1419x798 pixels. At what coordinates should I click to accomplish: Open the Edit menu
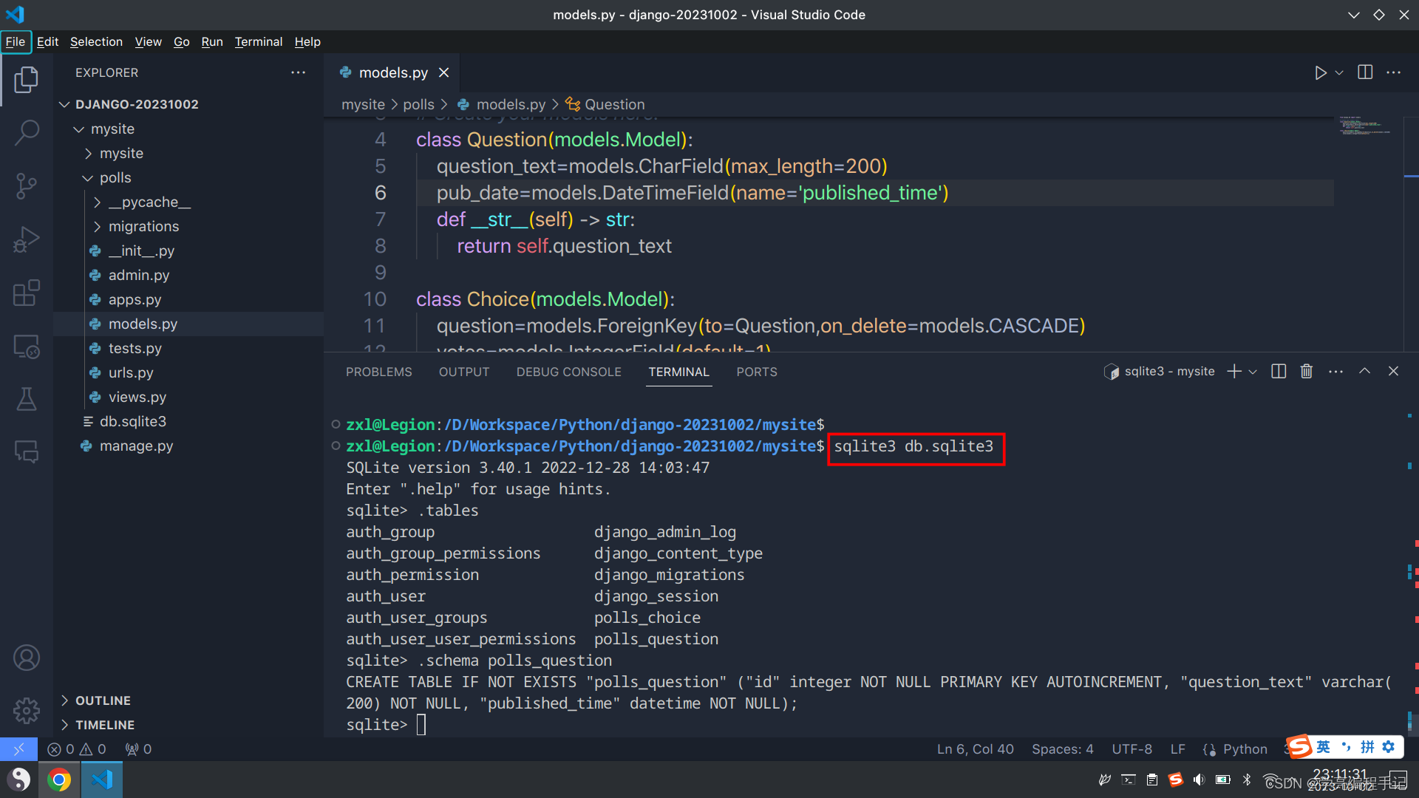click(47, 41)
